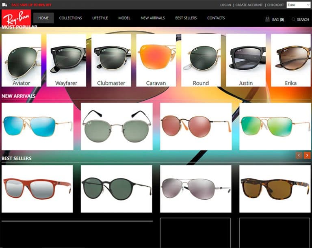The width and height of the screenshot is (312, 248).
Task: Open the silver aviator best seller
Action: [x=195, y=189]
